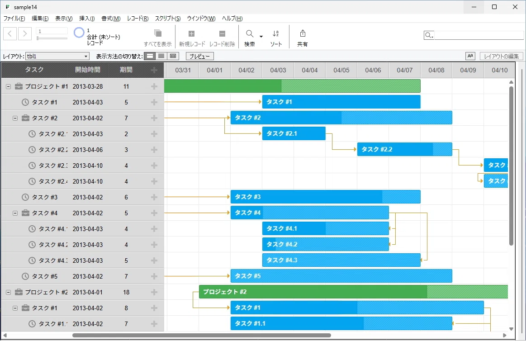Viewport: 526px width, 341px height.
Task: Click the record navigation slider
Action: pyautogui.click(x=52, y=38)
